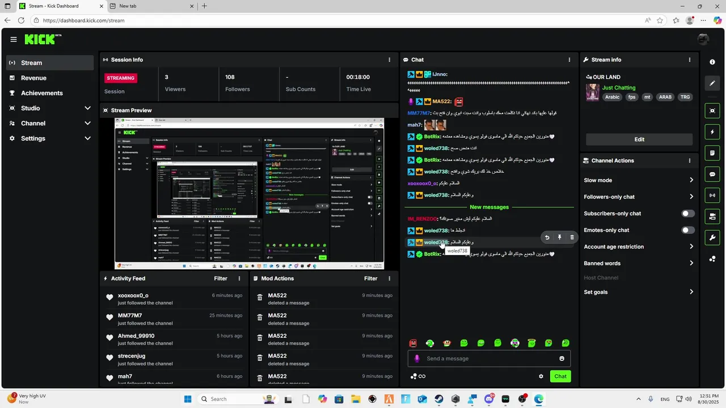
Task: Open Slow mode options arrow
Action: tap(691, 180)
